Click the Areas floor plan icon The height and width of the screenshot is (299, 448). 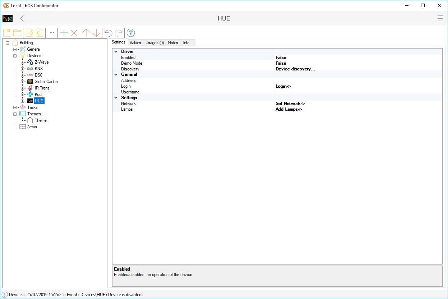click(23, 127)
